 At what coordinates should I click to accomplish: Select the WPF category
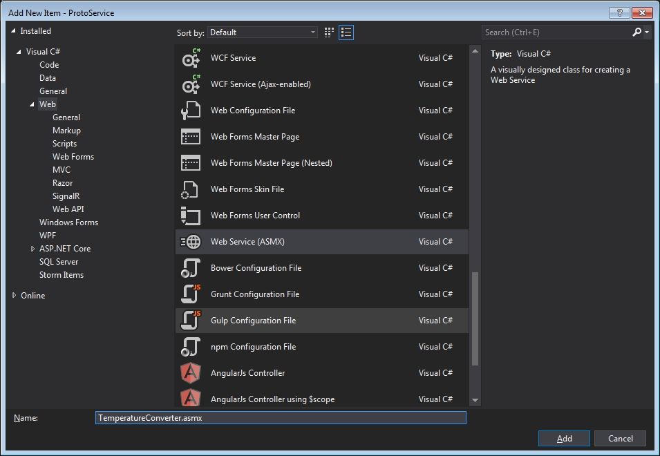click(48, 236)
